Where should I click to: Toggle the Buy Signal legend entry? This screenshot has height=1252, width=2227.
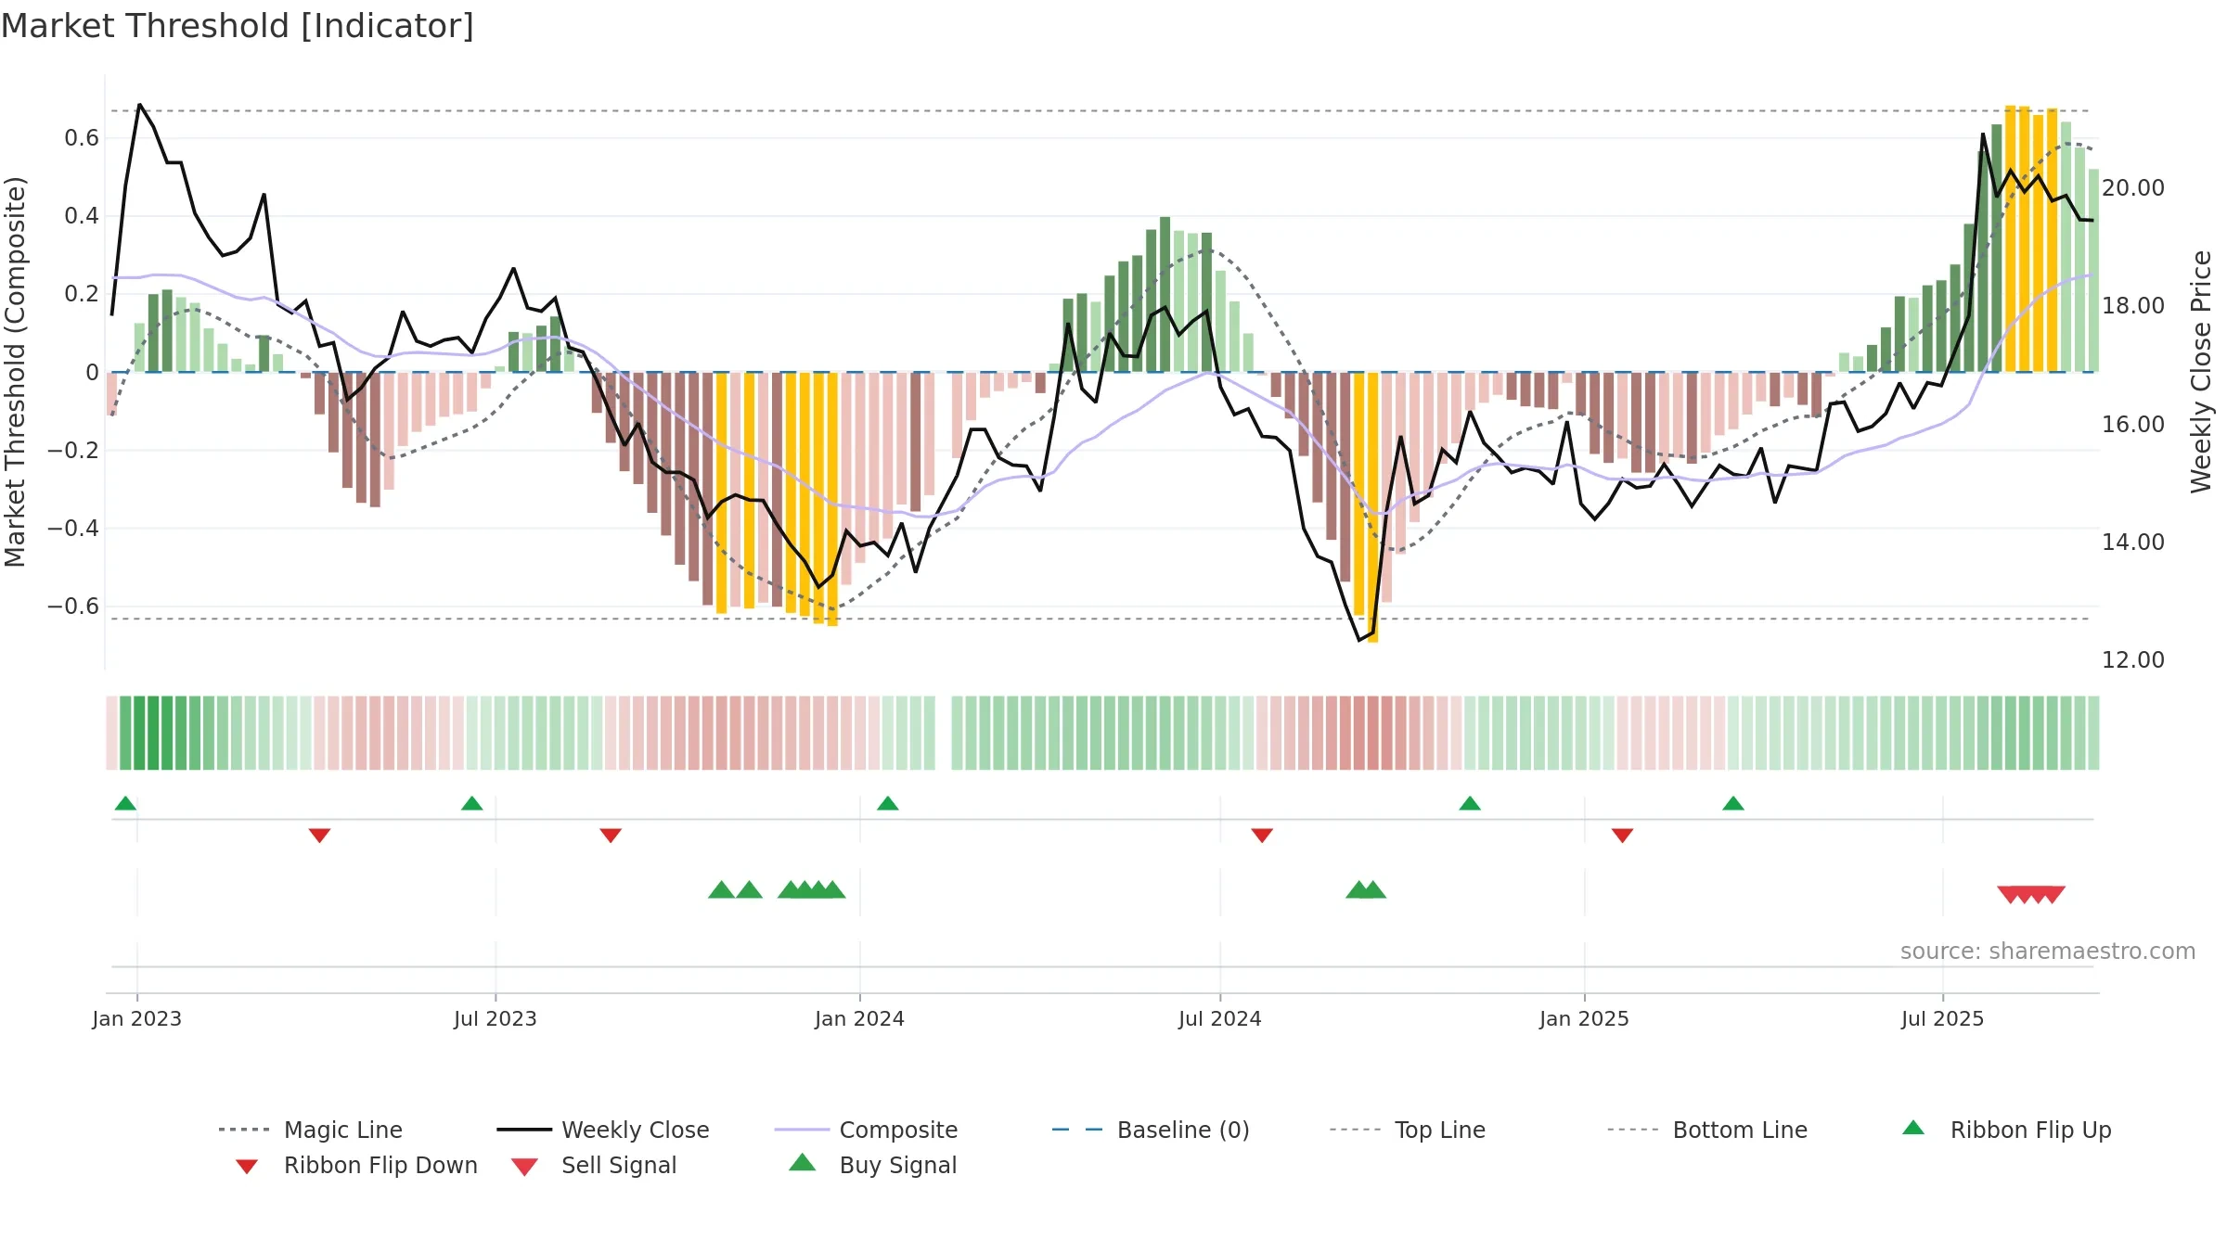coord(872,1165)
